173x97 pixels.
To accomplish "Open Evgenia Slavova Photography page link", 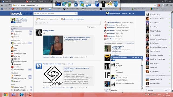I will [x=118, y=47].
